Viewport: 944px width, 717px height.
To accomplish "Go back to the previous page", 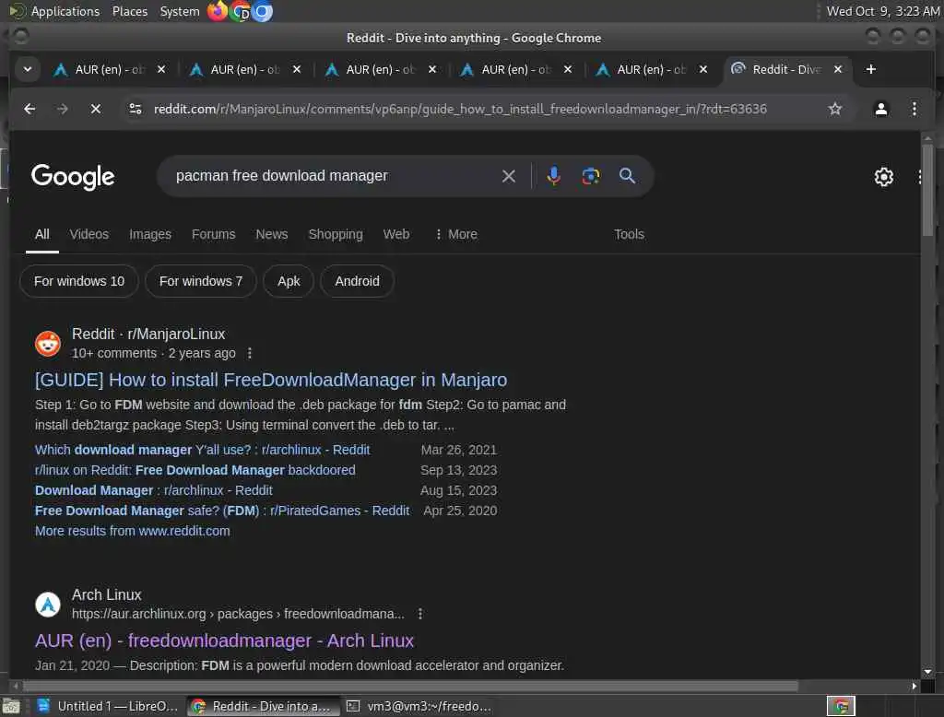I will click(29, 109).
